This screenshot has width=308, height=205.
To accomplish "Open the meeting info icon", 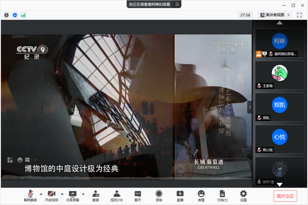I will pos(7,15).
